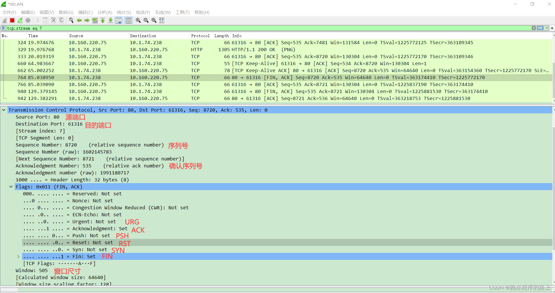Sort by the Destination column header
The width and height of the screenshot is (555, 293).
point(159,36)
